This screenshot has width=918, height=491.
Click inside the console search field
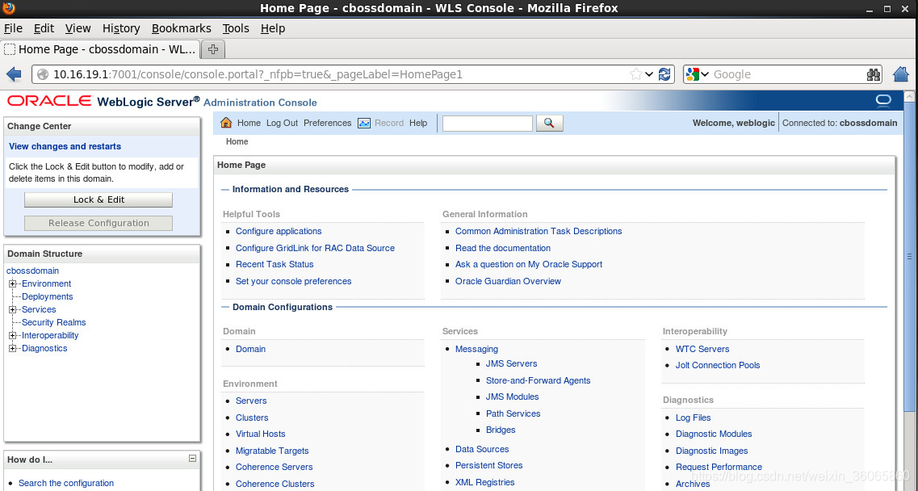tap(487, 123)
